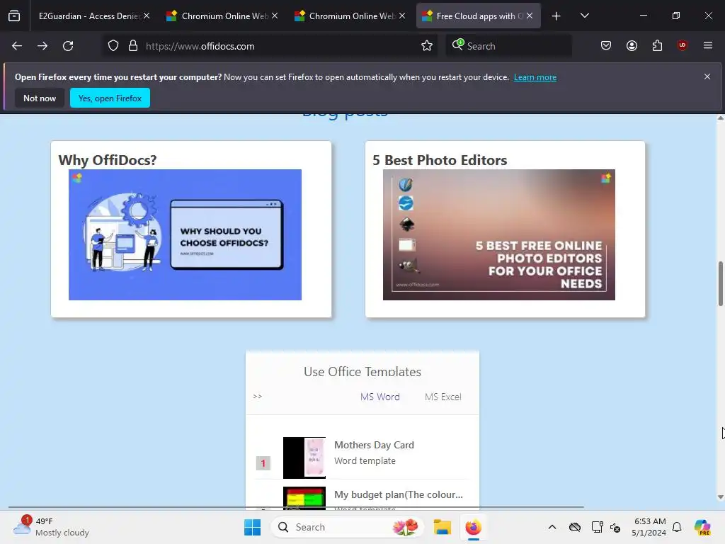Choose Yes, open Firefox button
Viewport: 725px width, 544px height.
click(x=110, y=98)
